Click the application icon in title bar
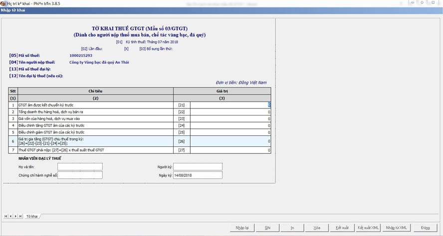Screen dimensions: 443x236 (x=3, y=3)
